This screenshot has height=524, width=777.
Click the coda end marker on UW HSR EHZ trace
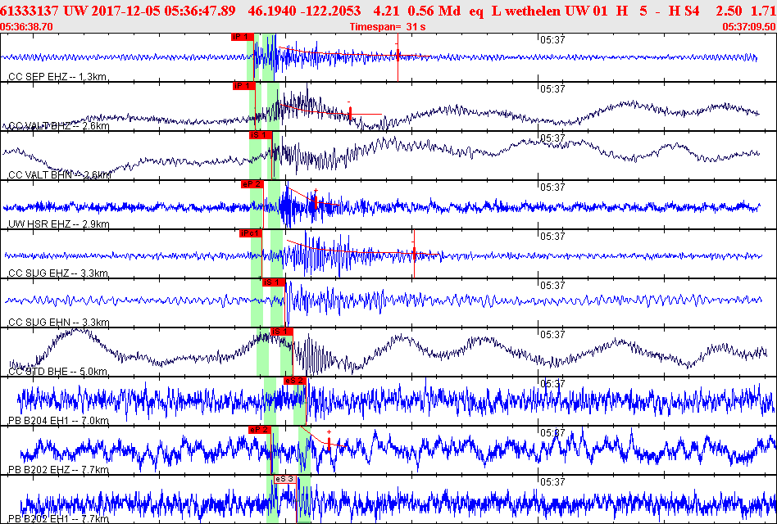coord(316,201)
